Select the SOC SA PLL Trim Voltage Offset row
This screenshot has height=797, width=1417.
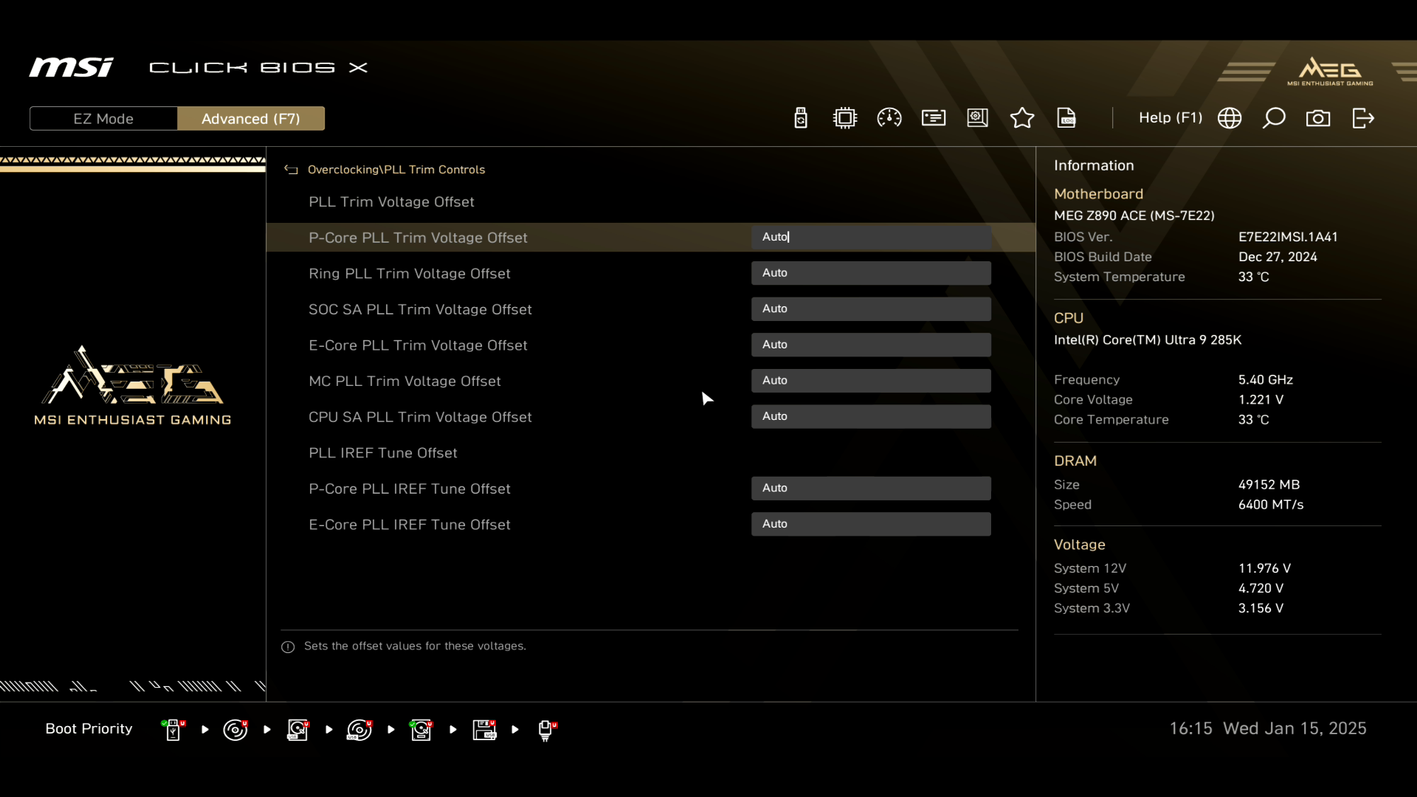tap(420, 309)
